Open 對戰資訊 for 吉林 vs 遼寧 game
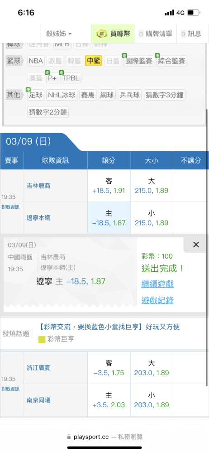The height and width of the screenshot is (453, 209). click(11, 207)
